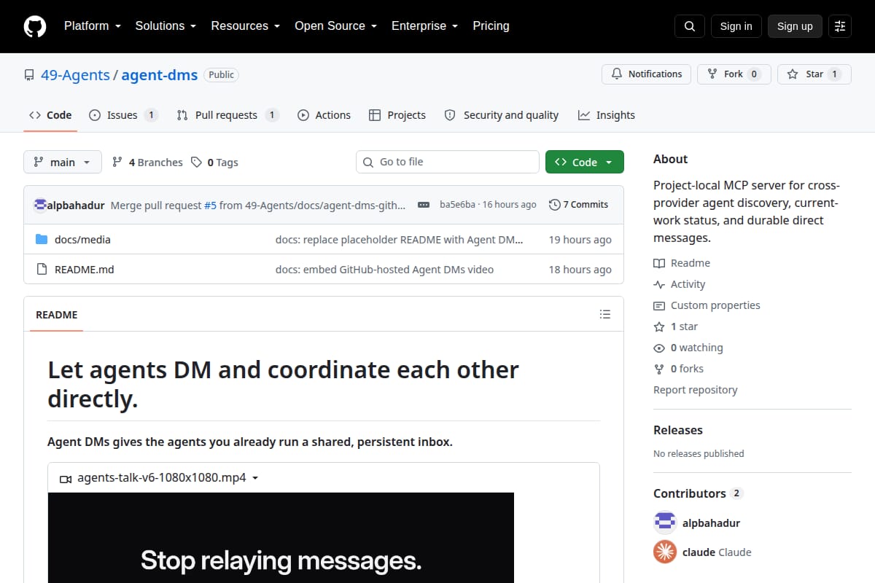View 0 Tags link
Viewport: 875px width, 583px height.
coord(215,162)
